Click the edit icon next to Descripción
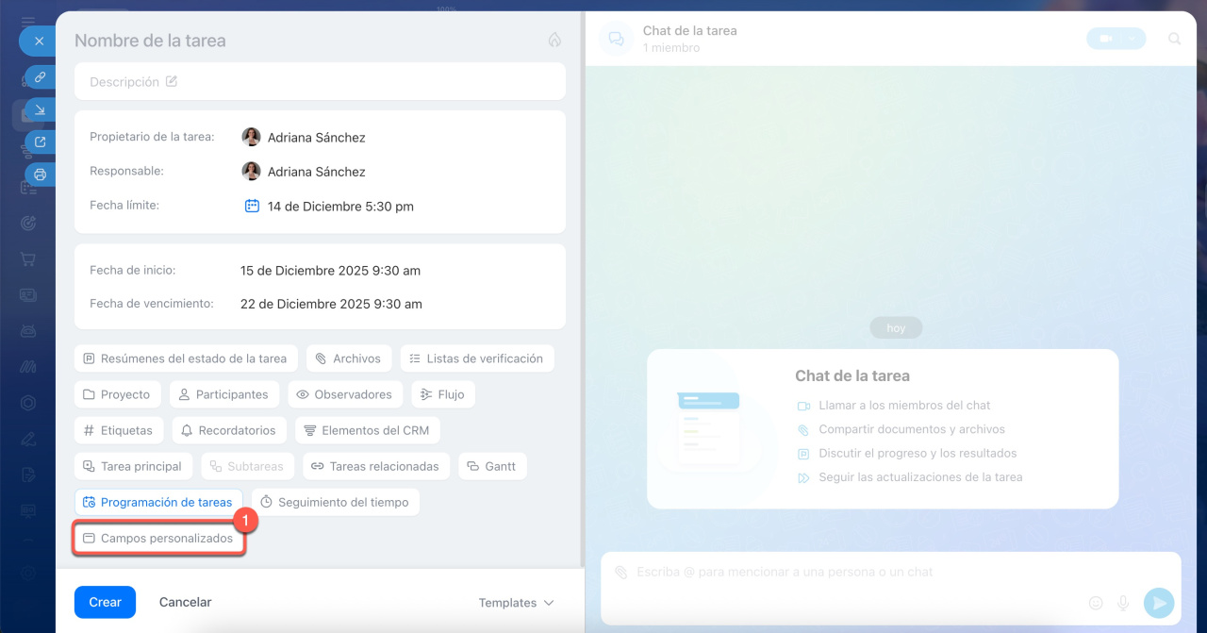1207x633 pixels. pos(172,82)
